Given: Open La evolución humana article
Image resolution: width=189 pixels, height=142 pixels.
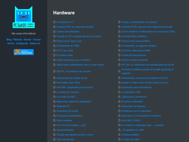Looking at the screenshot, I should pos(68,92).
